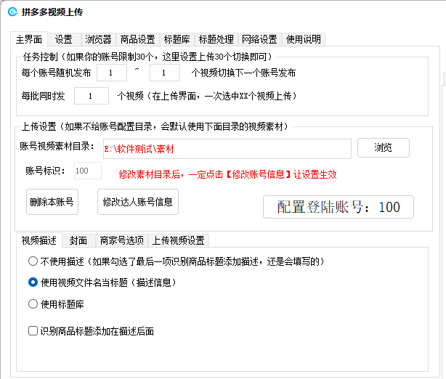The height and width of the screenshot is (379, 446).
Task: Show the 使用说明 tab
Action: click(x=303, y=39)
